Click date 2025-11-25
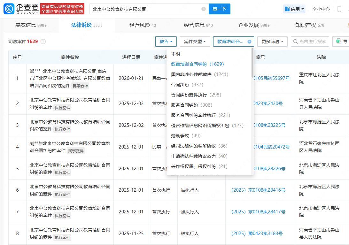 131,234
